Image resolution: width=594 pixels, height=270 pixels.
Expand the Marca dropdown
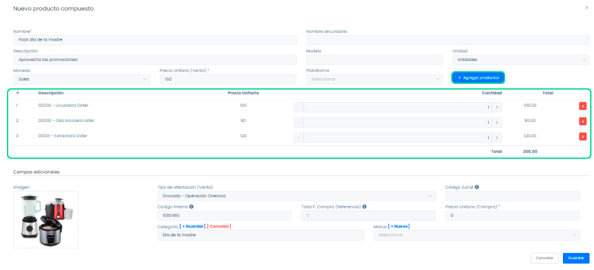(x=476, y=235)
